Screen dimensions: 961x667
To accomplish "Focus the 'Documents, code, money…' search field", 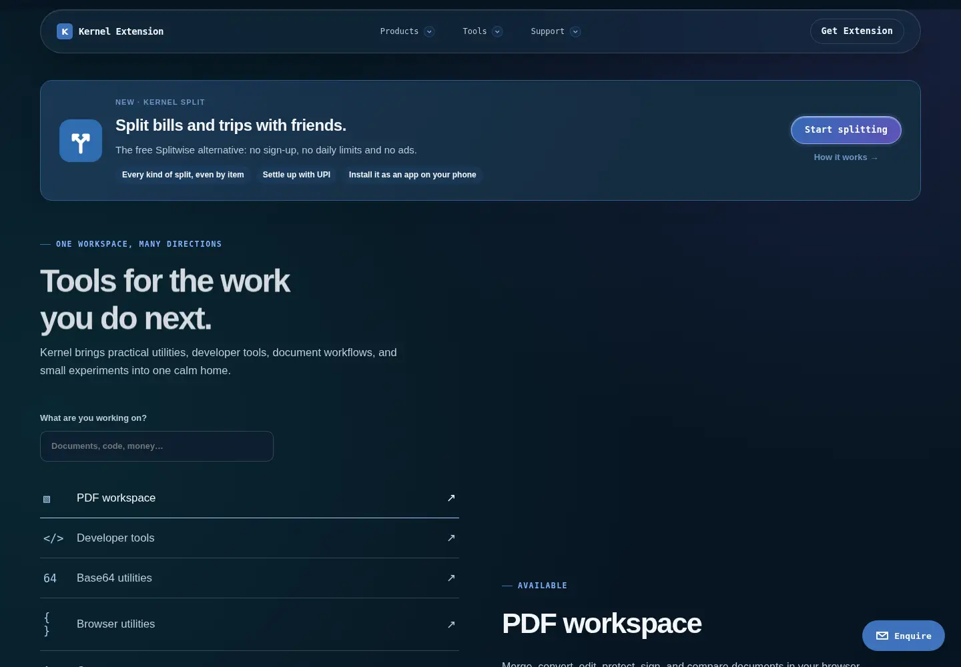I will (x=157, y=446).
